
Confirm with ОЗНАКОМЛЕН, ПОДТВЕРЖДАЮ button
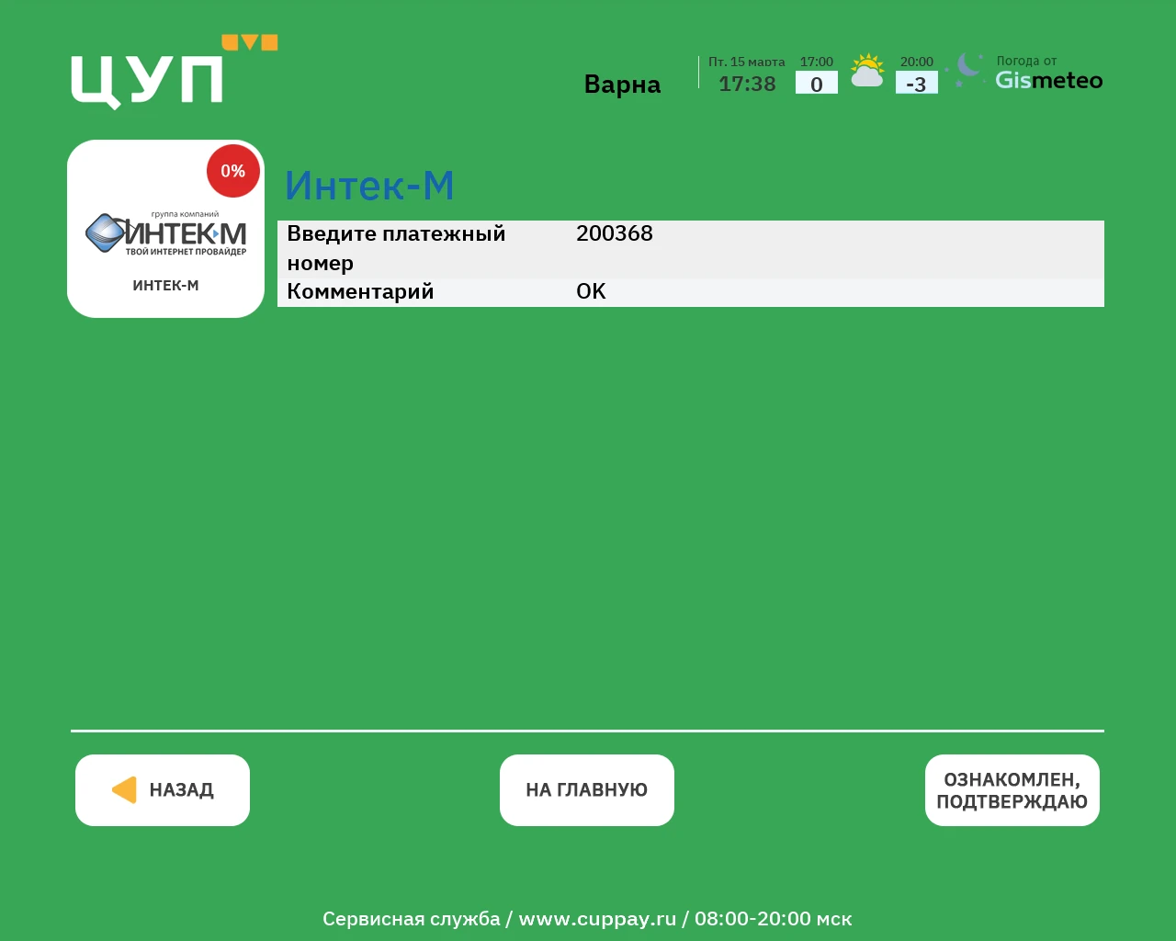1012,790
